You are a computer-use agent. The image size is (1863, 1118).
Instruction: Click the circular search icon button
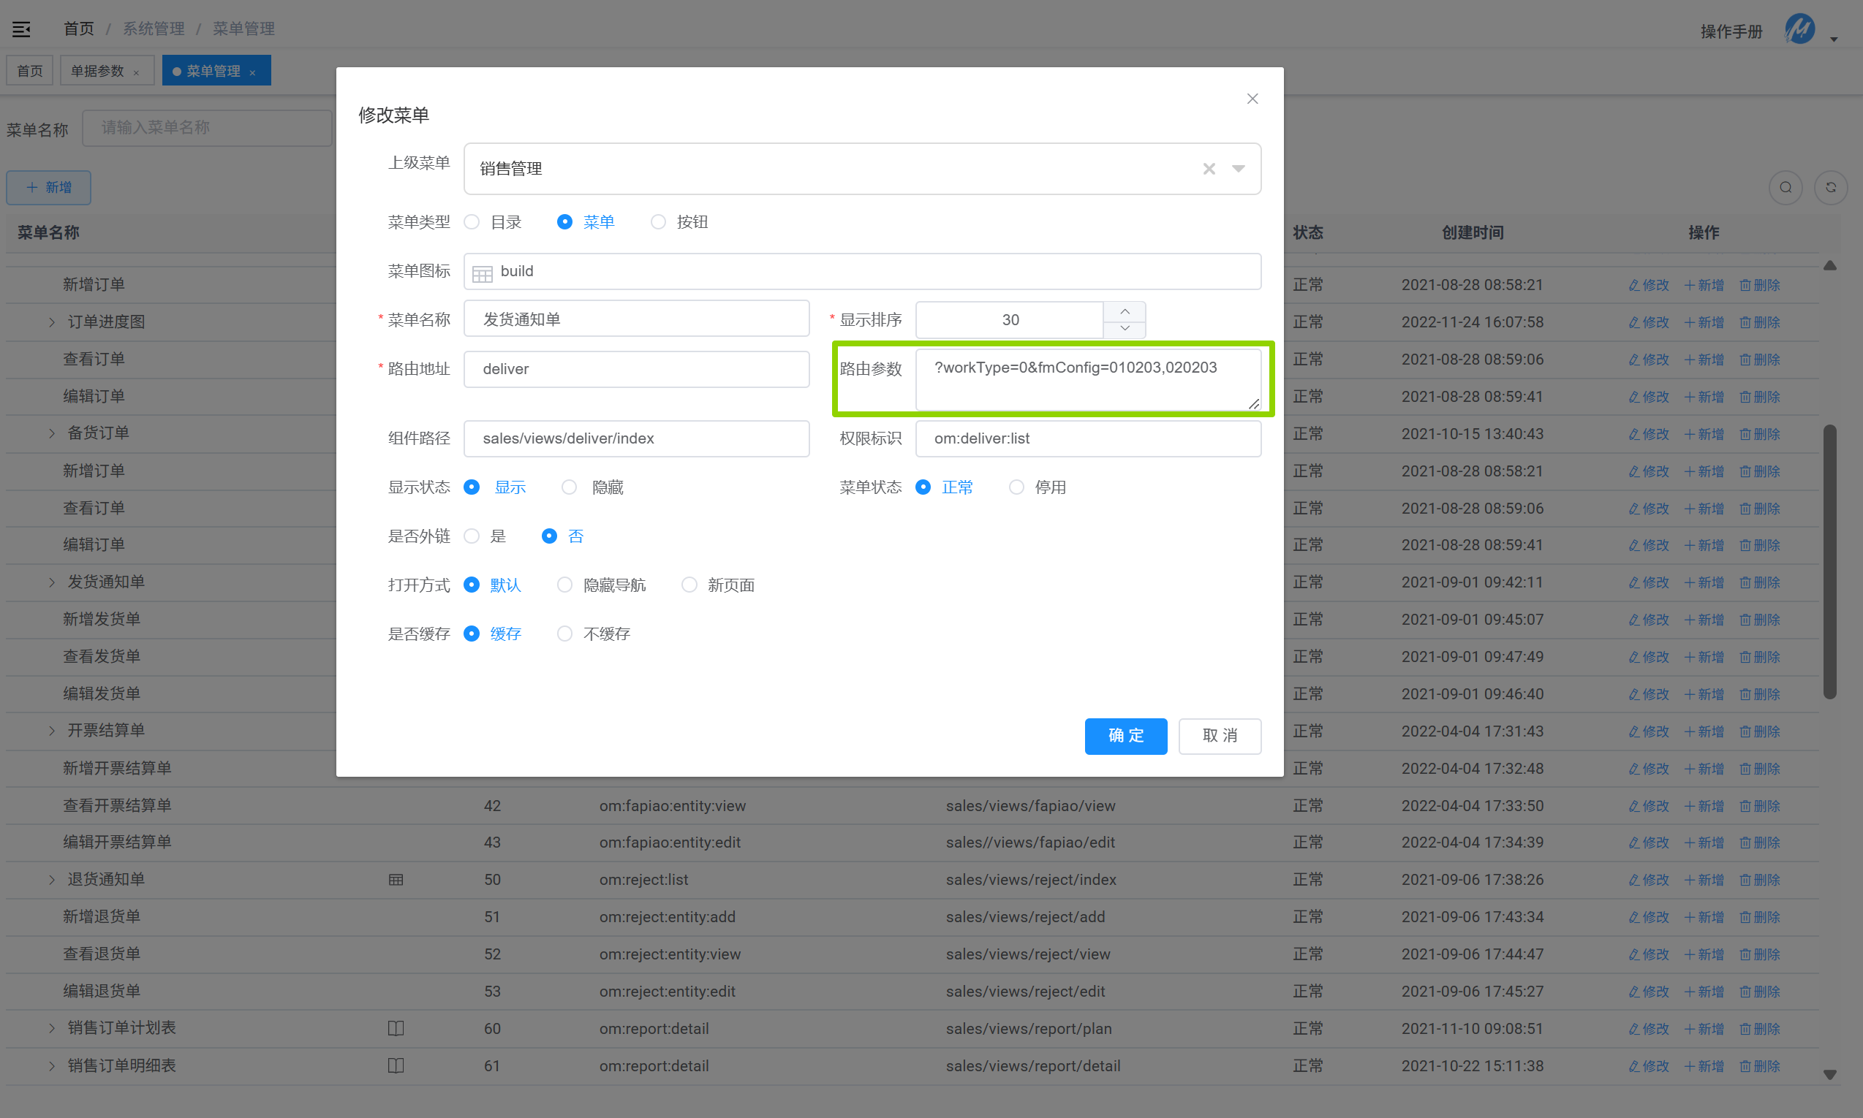pos(1785,188)
